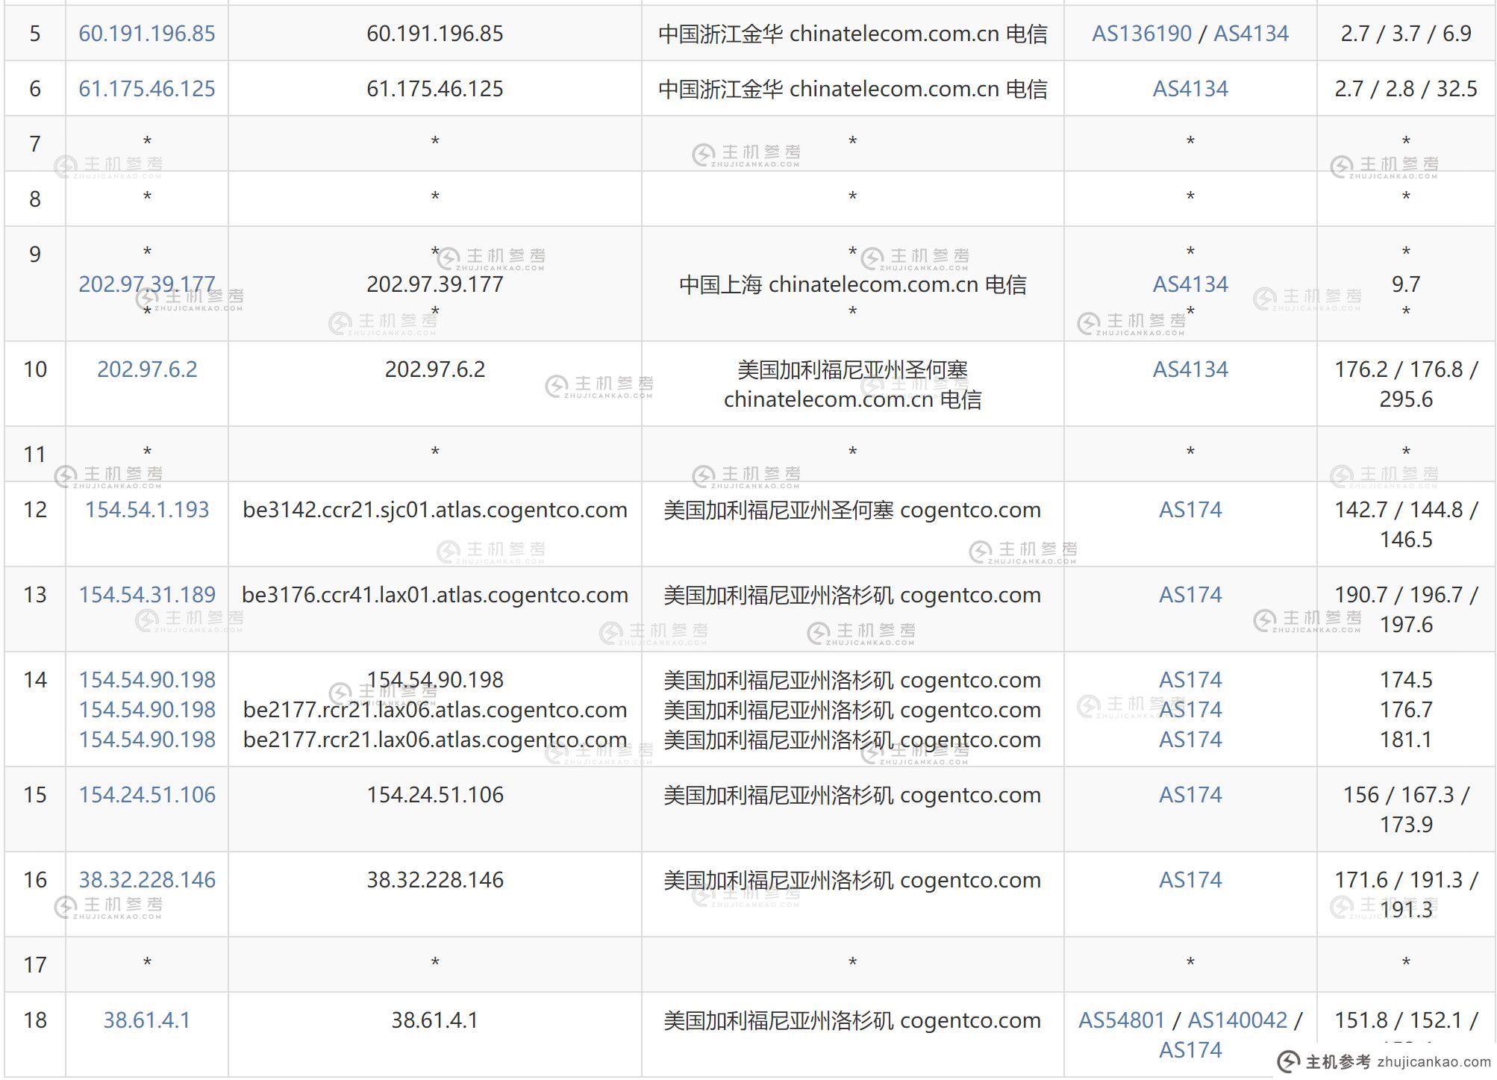1497x1080 pixels.
Task: Click hostname 38.32.228.146 in row 16
Action: coord(435,880)
